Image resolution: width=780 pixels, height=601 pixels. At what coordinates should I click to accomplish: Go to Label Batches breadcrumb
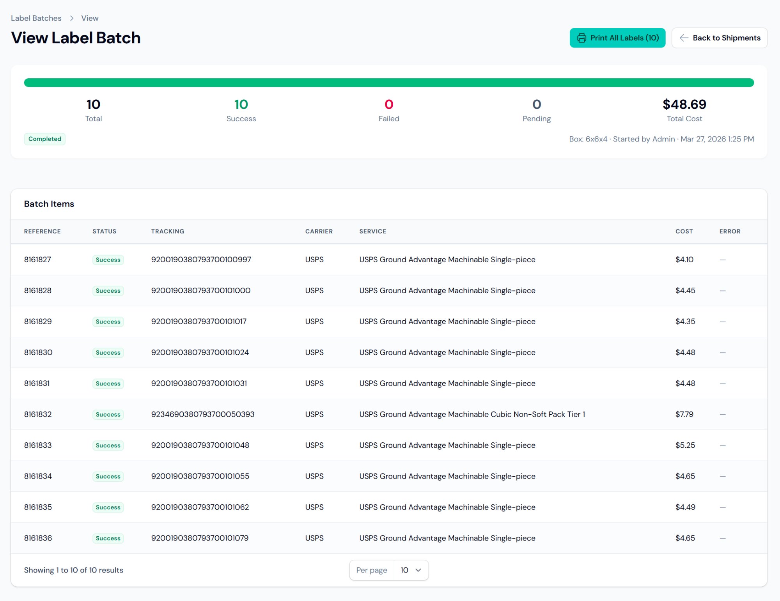36,18
